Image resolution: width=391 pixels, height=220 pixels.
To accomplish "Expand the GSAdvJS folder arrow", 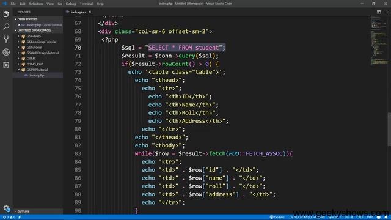I will 18,36.
